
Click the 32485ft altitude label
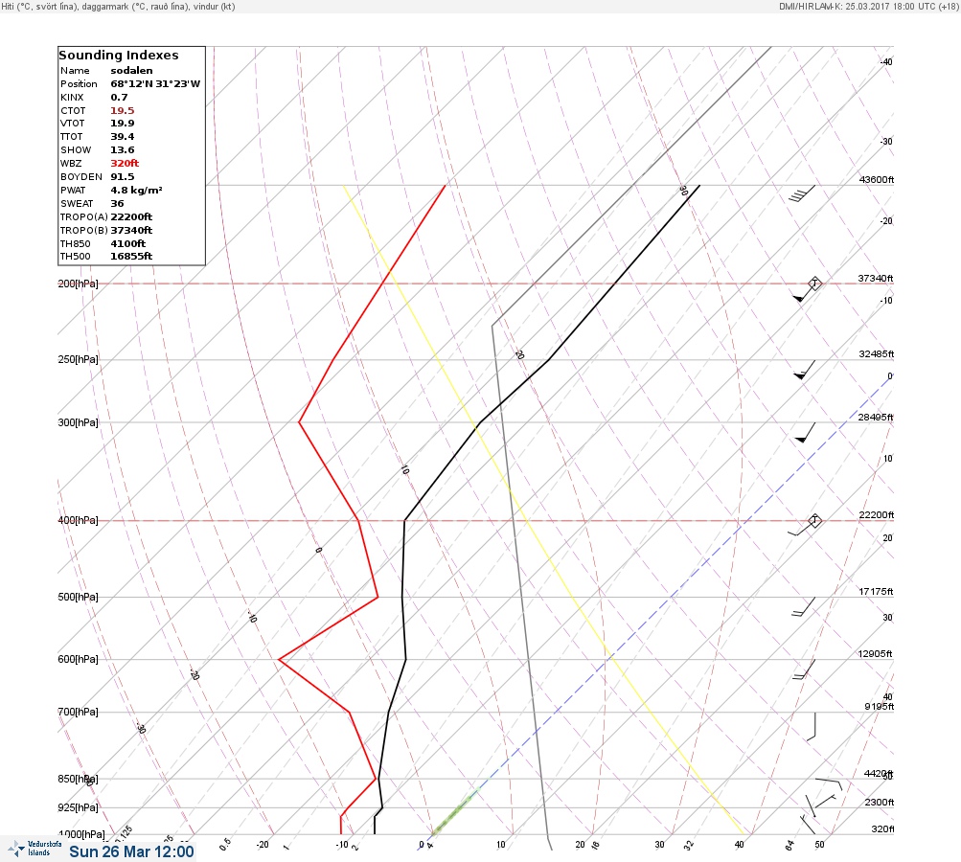tap(877, 354)
